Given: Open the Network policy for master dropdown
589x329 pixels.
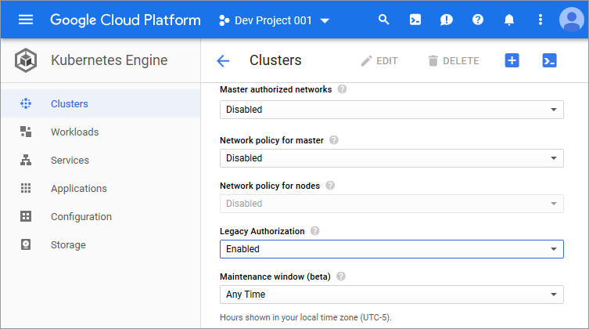Looking at the screenshot, I should (x=391, y=158).
